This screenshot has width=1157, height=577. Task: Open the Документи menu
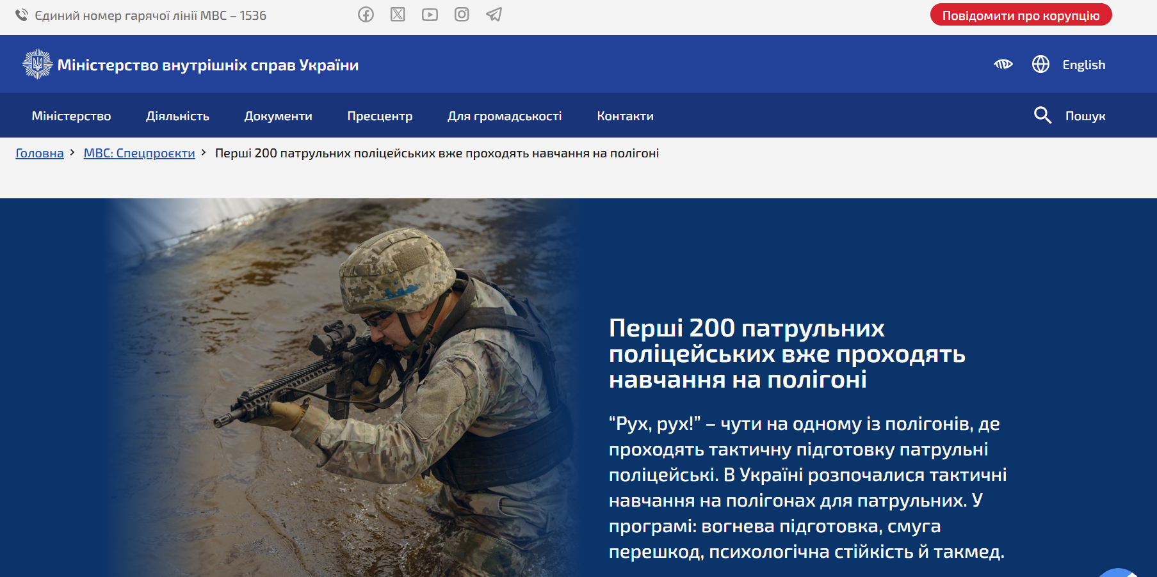pyautogui.click(x=278, y=116)
